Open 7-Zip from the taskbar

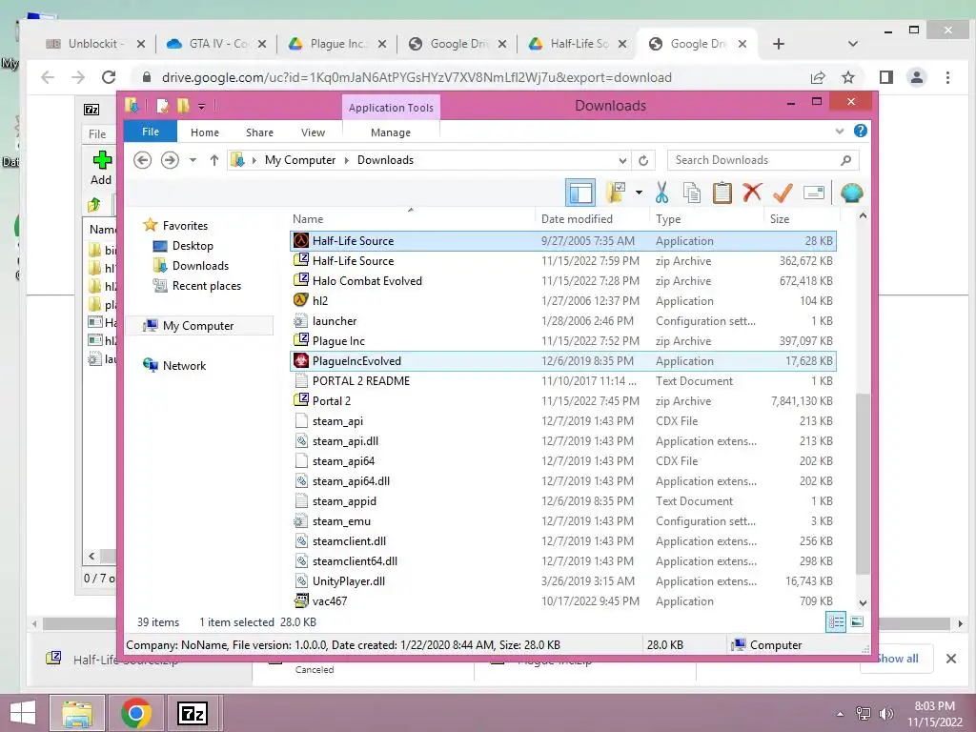192,713
